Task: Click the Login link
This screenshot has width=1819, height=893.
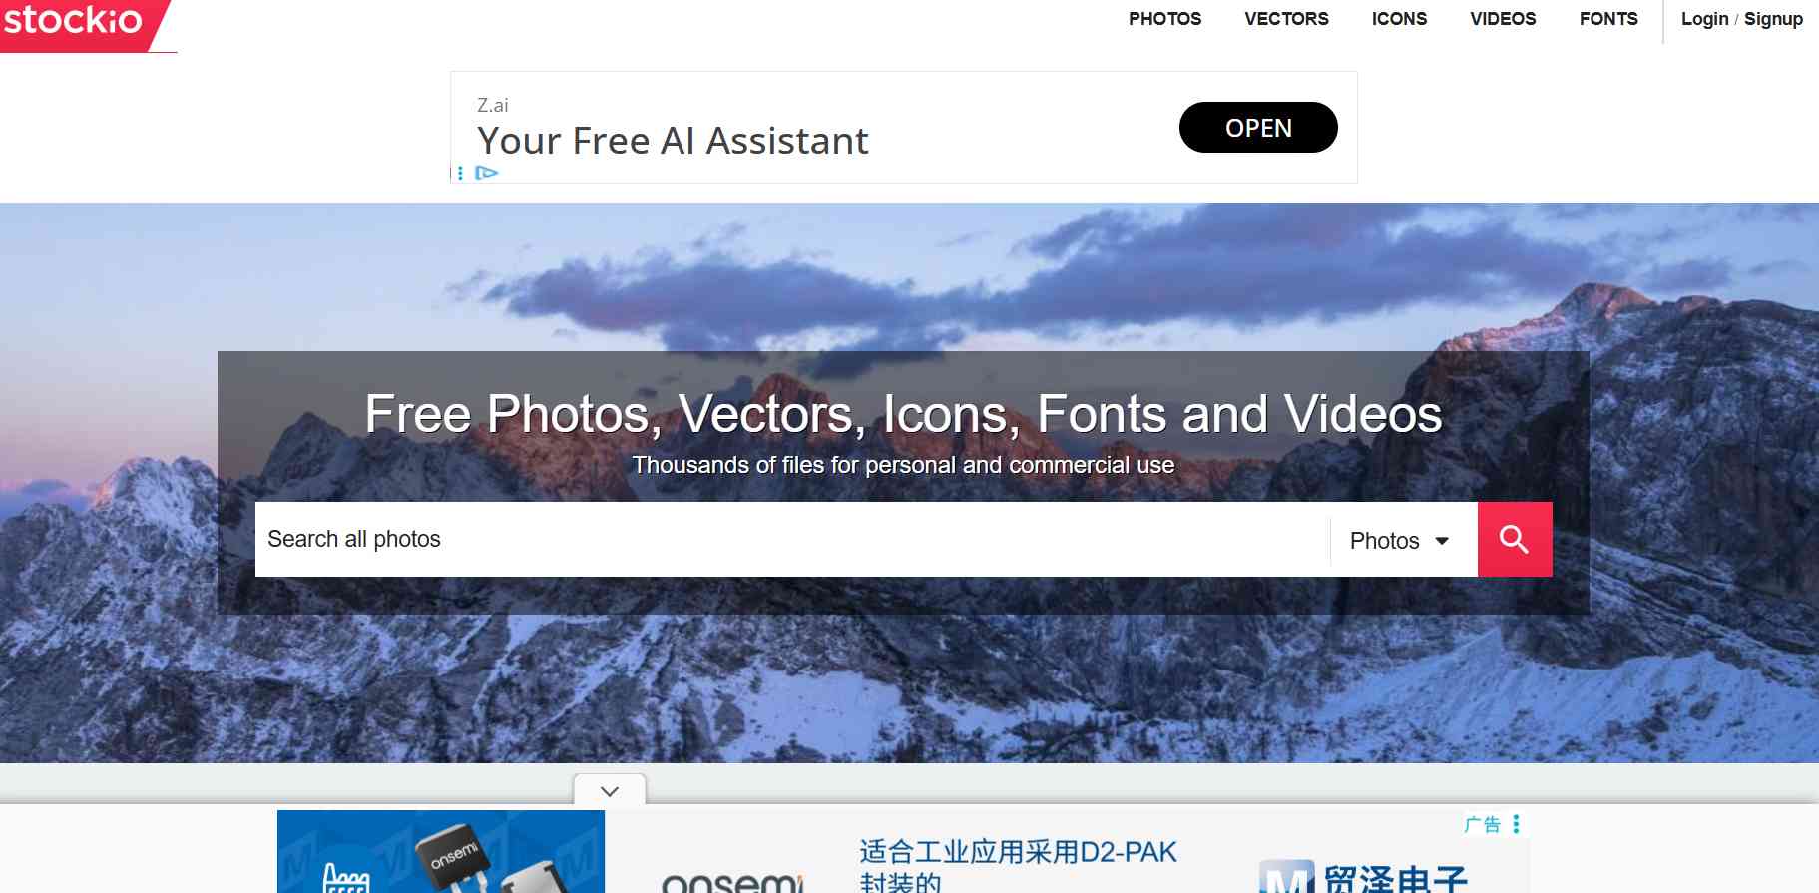Action: (x=1704, y=19)
